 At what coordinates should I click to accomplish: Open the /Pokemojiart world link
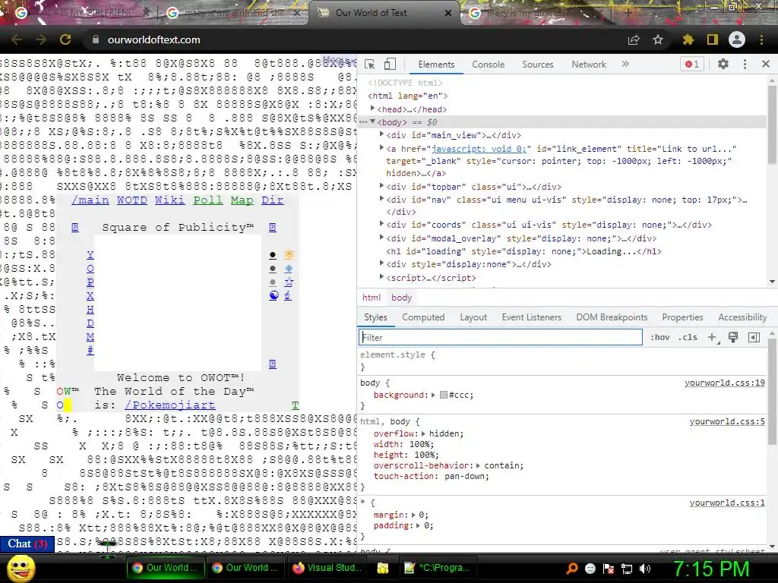coord(169,405)
